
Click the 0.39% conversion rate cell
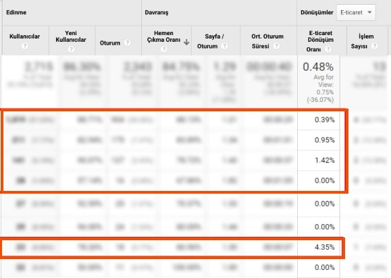pyautogui.click(x=324, y=120)
